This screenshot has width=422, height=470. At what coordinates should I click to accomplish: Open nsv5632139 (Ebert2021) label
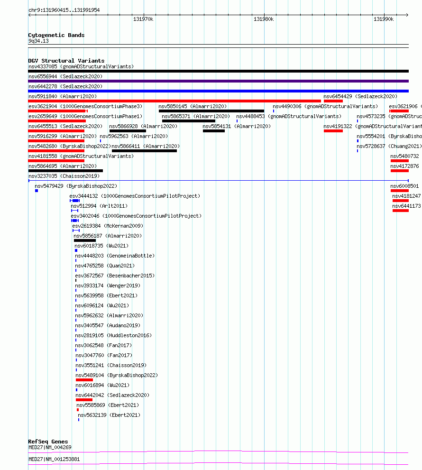[109, 415]
